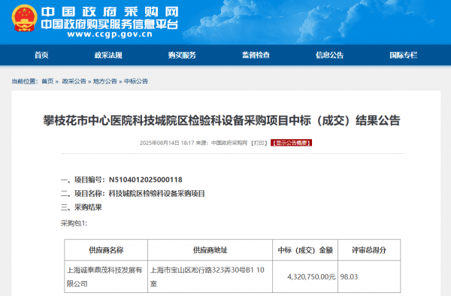Click the announcement title 攀枝花市中心医院
The image size is (451, 296).
click(x=222, y=120)
